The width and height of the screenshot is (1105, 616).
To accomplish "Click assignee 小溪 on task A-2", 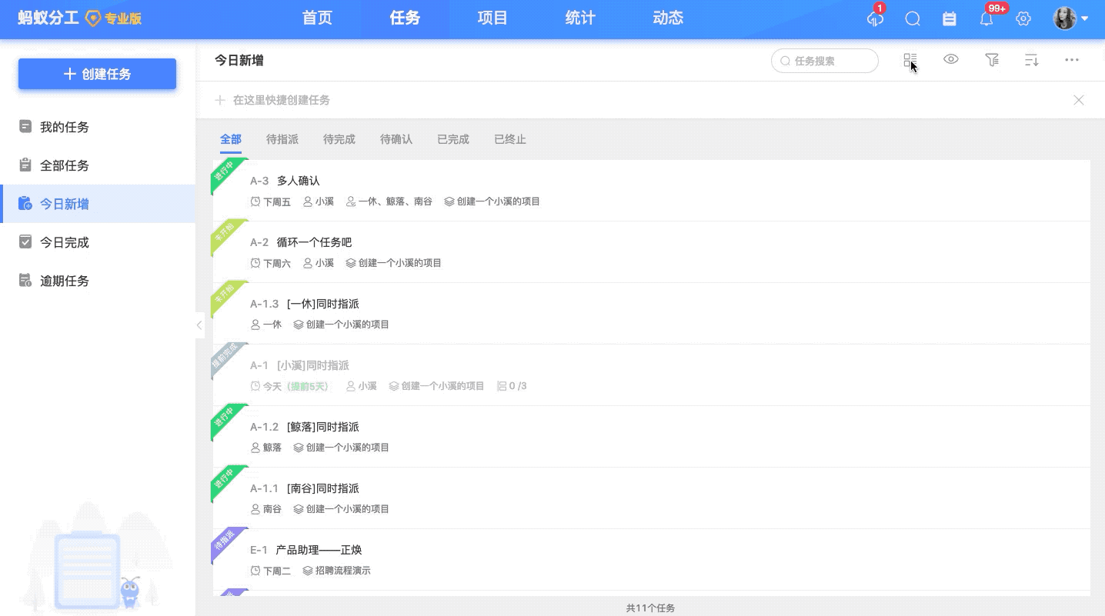I will [319, 263].
